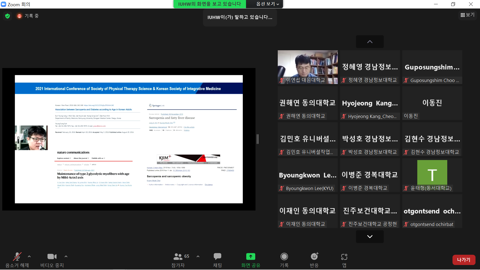The height and width of the screenshot is (270, 480).
Task: Open the chat (채팅) panel
Action: (x=217, y=259)
